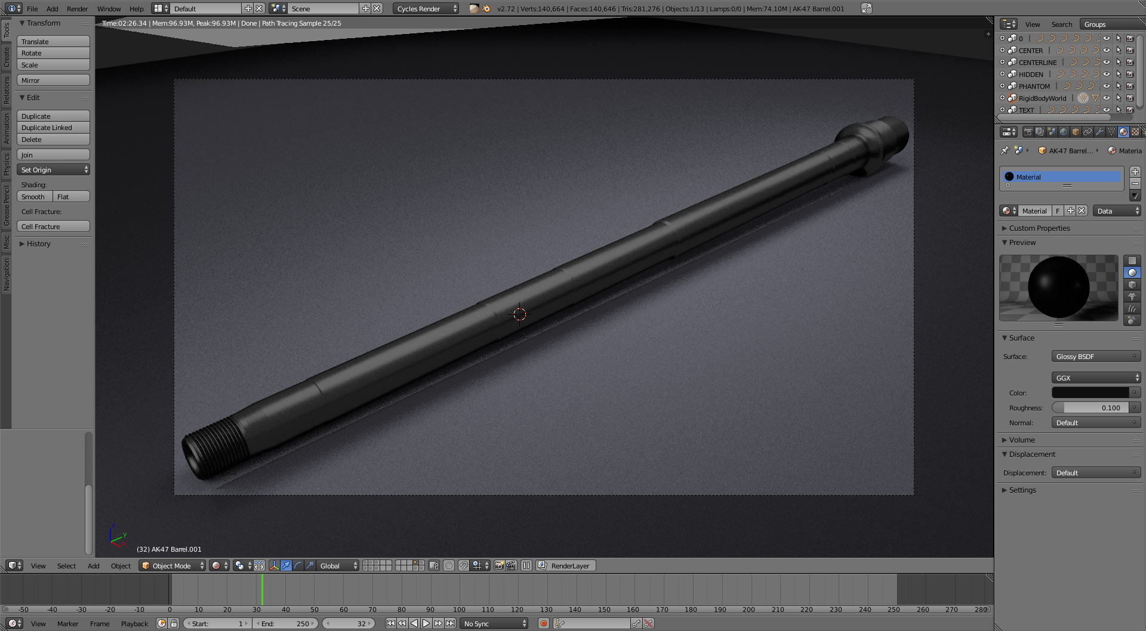This screenshot has height=631, width=1146.
Task: Open Render properties tab (camera icon)
Action: (1028, 132)
